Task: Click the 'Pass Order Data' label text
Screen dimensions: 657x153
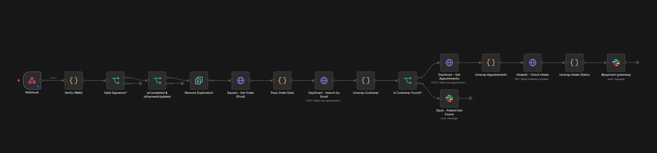Action: click(282, 93)
